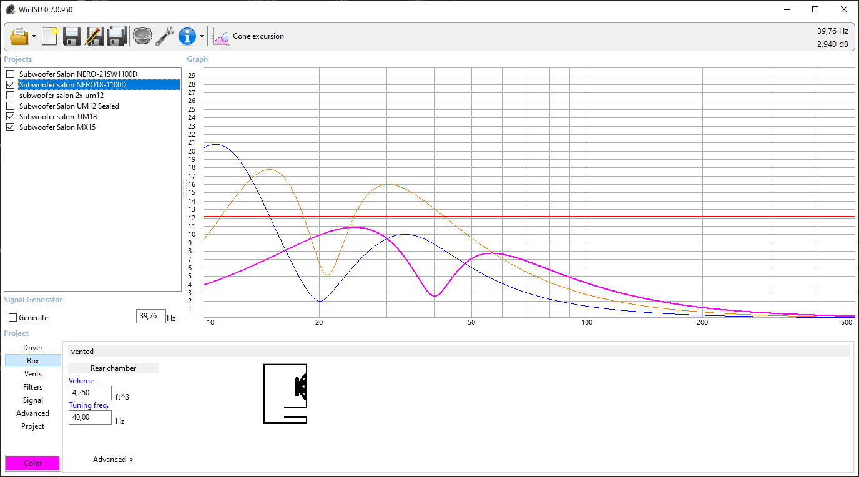Select Subwoofer salon_UM18 project name
This screenshot has width=859, height=477.
[58, 117]
